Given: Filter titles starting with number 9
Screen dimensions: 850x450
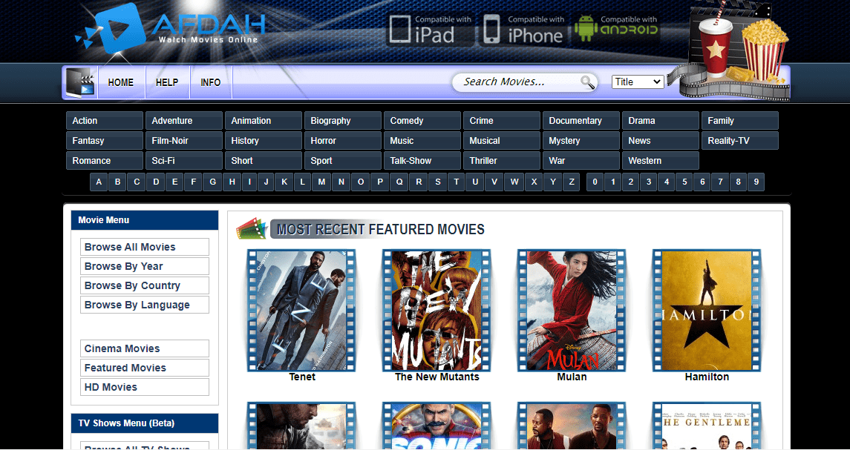Looking at the screenshot, I should (x=756, y=182).
